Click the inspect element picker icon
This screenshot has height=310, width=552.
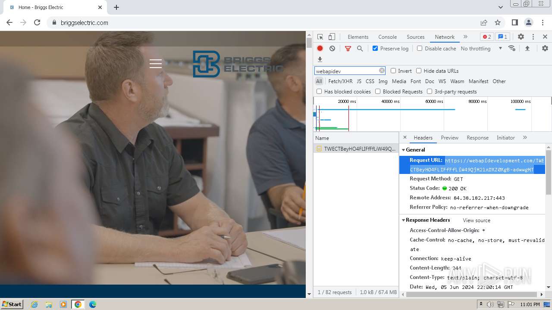tap(320, 37)
